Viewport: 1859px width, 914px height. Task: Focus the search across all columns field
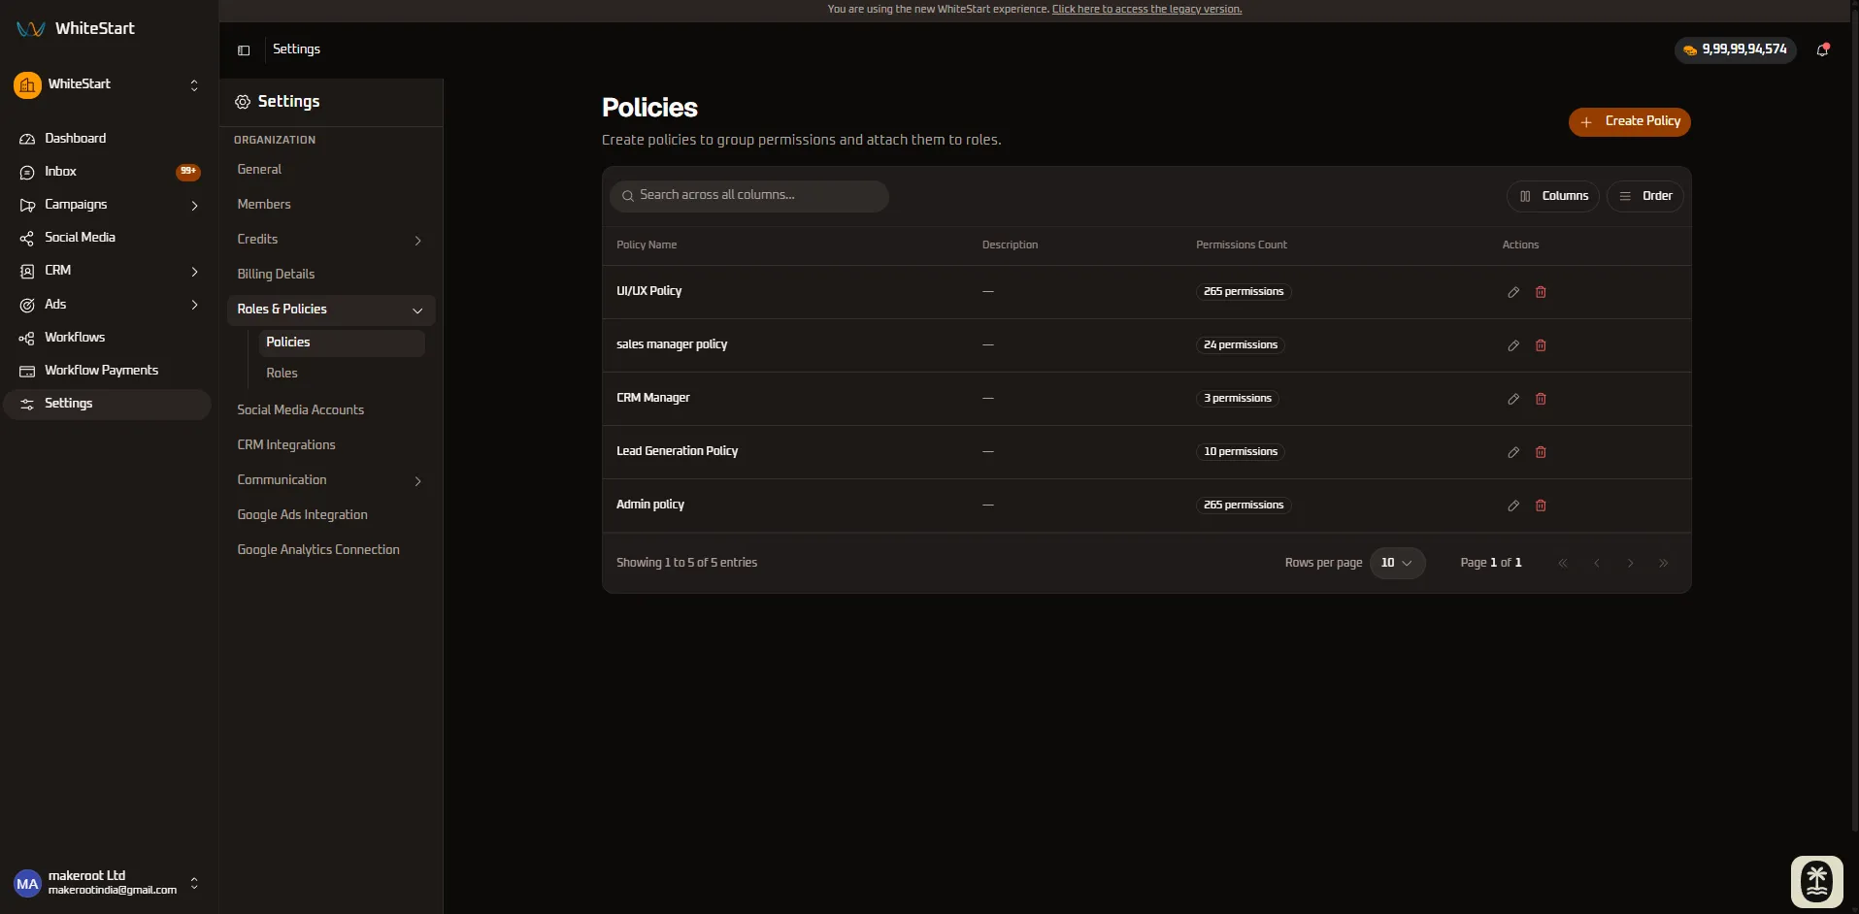pos(748,196)
